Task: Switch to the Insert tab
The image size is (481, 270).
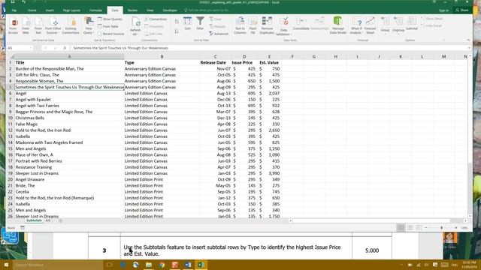Action: click(50, 10)
